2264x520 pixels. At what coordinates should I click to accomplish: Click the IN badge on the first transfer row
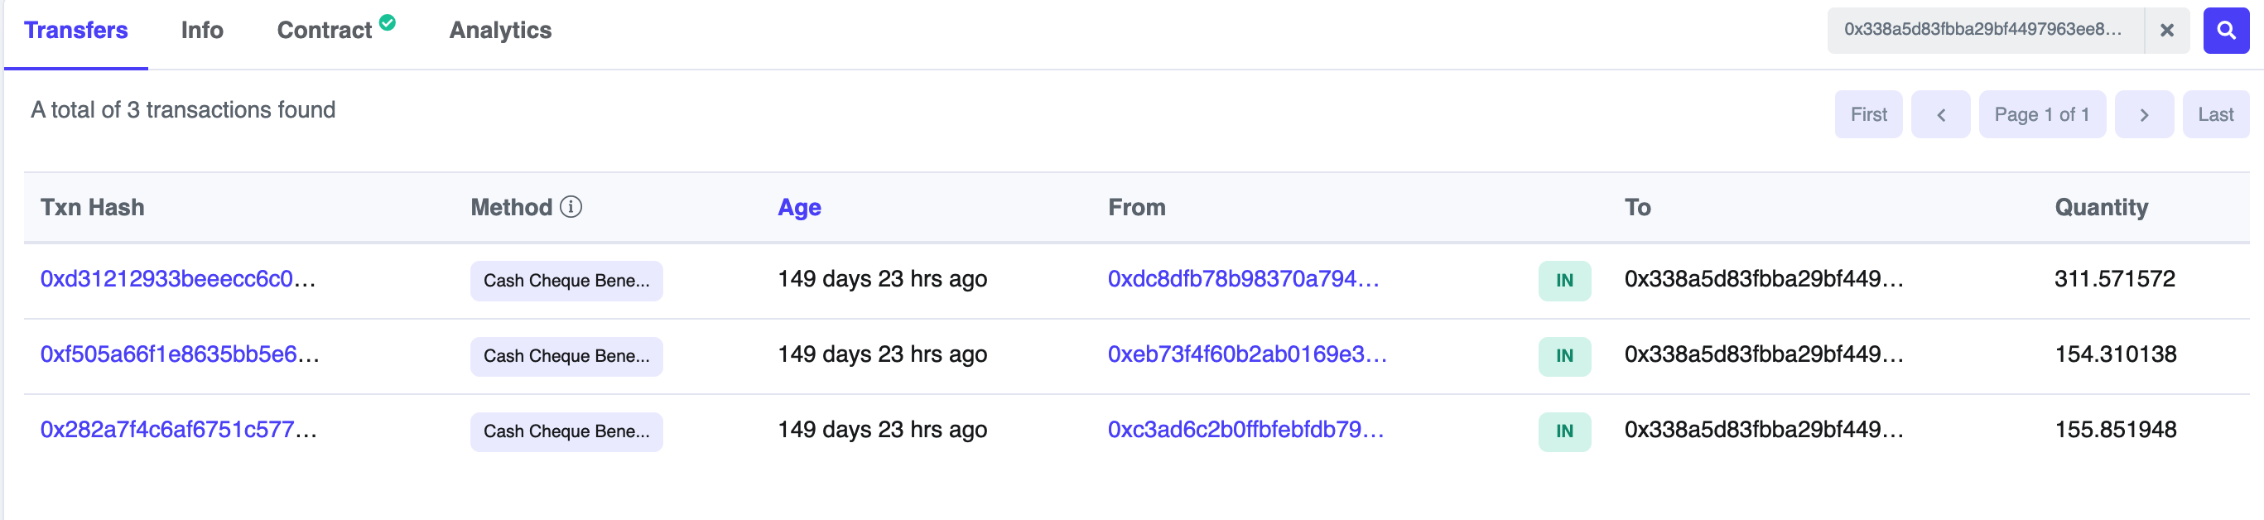tap(1564, 279)
